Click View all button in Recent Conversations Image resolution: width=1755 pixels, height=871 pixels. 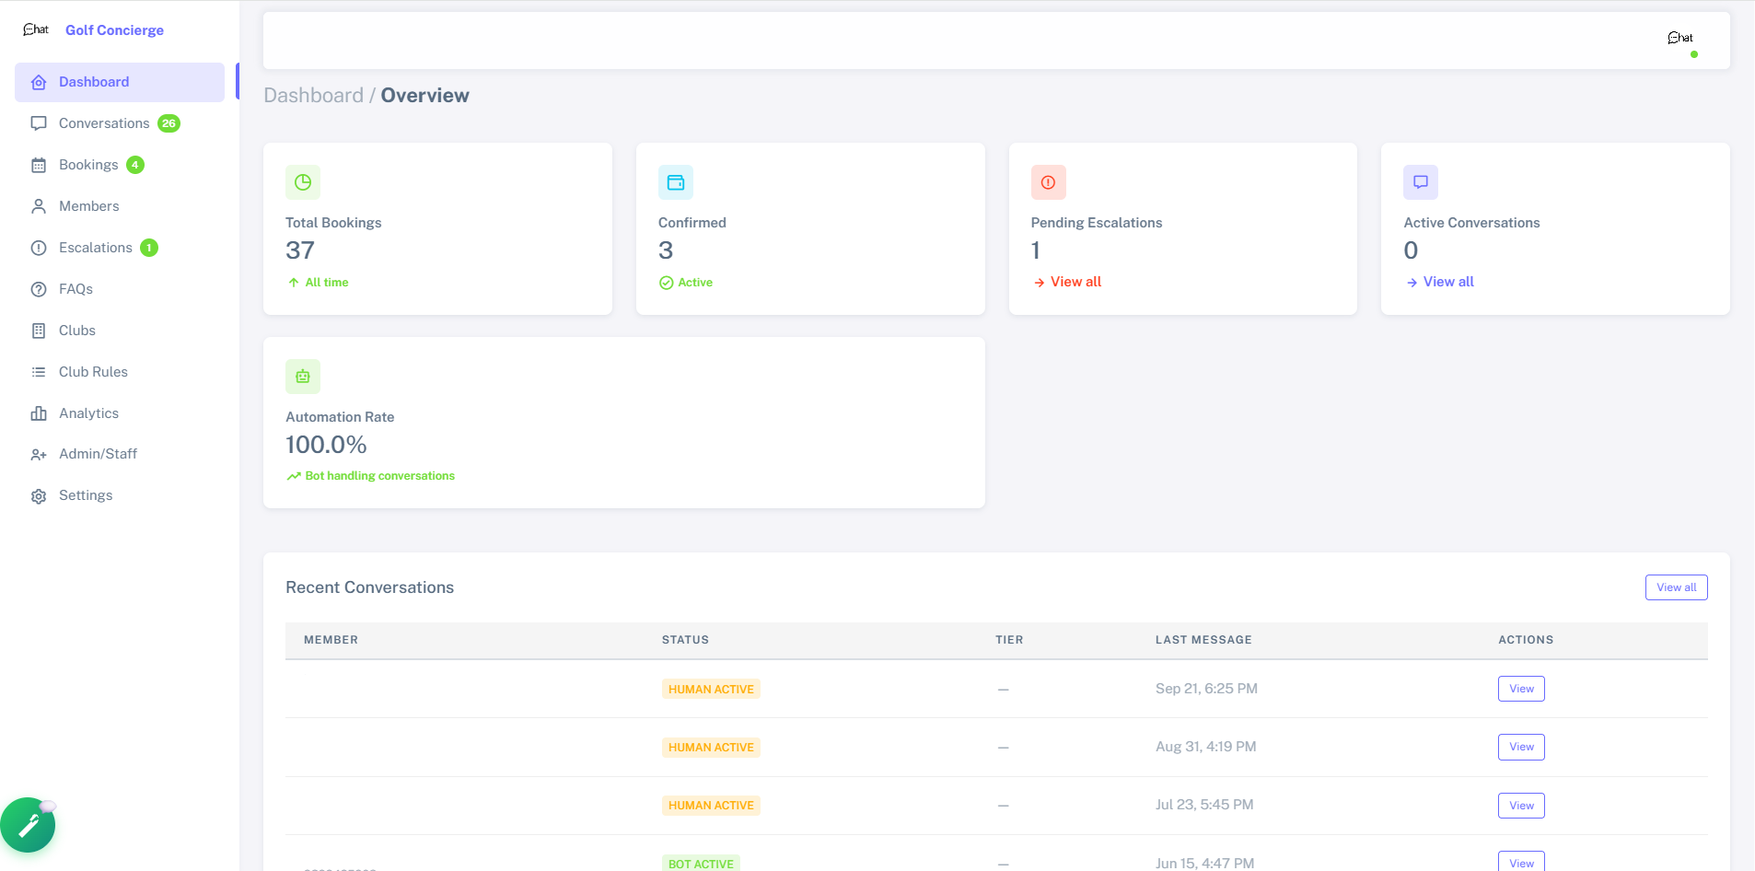point(1676,587)
